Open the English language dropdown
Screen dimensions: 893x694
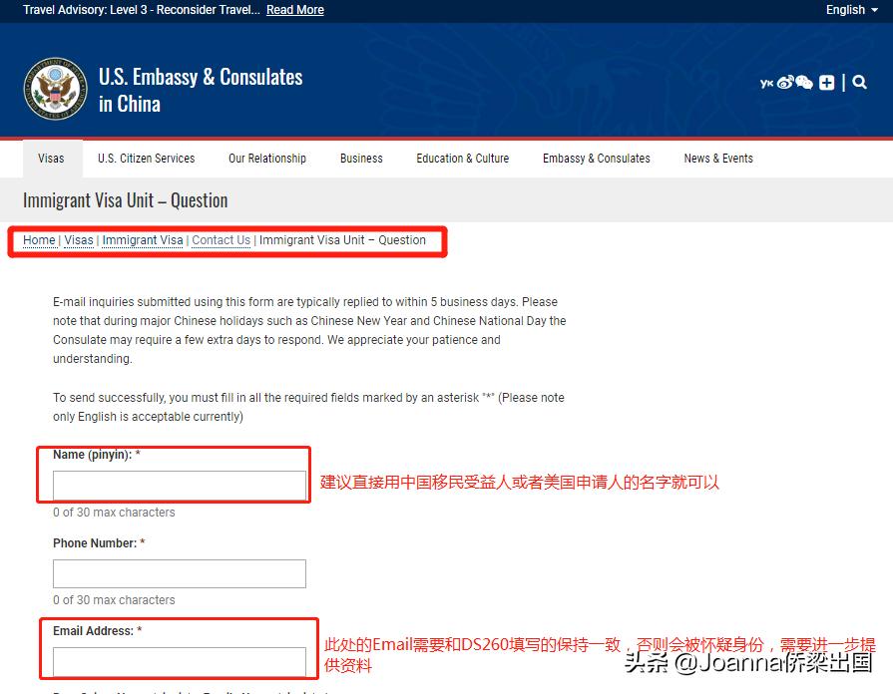click(851, 10)
